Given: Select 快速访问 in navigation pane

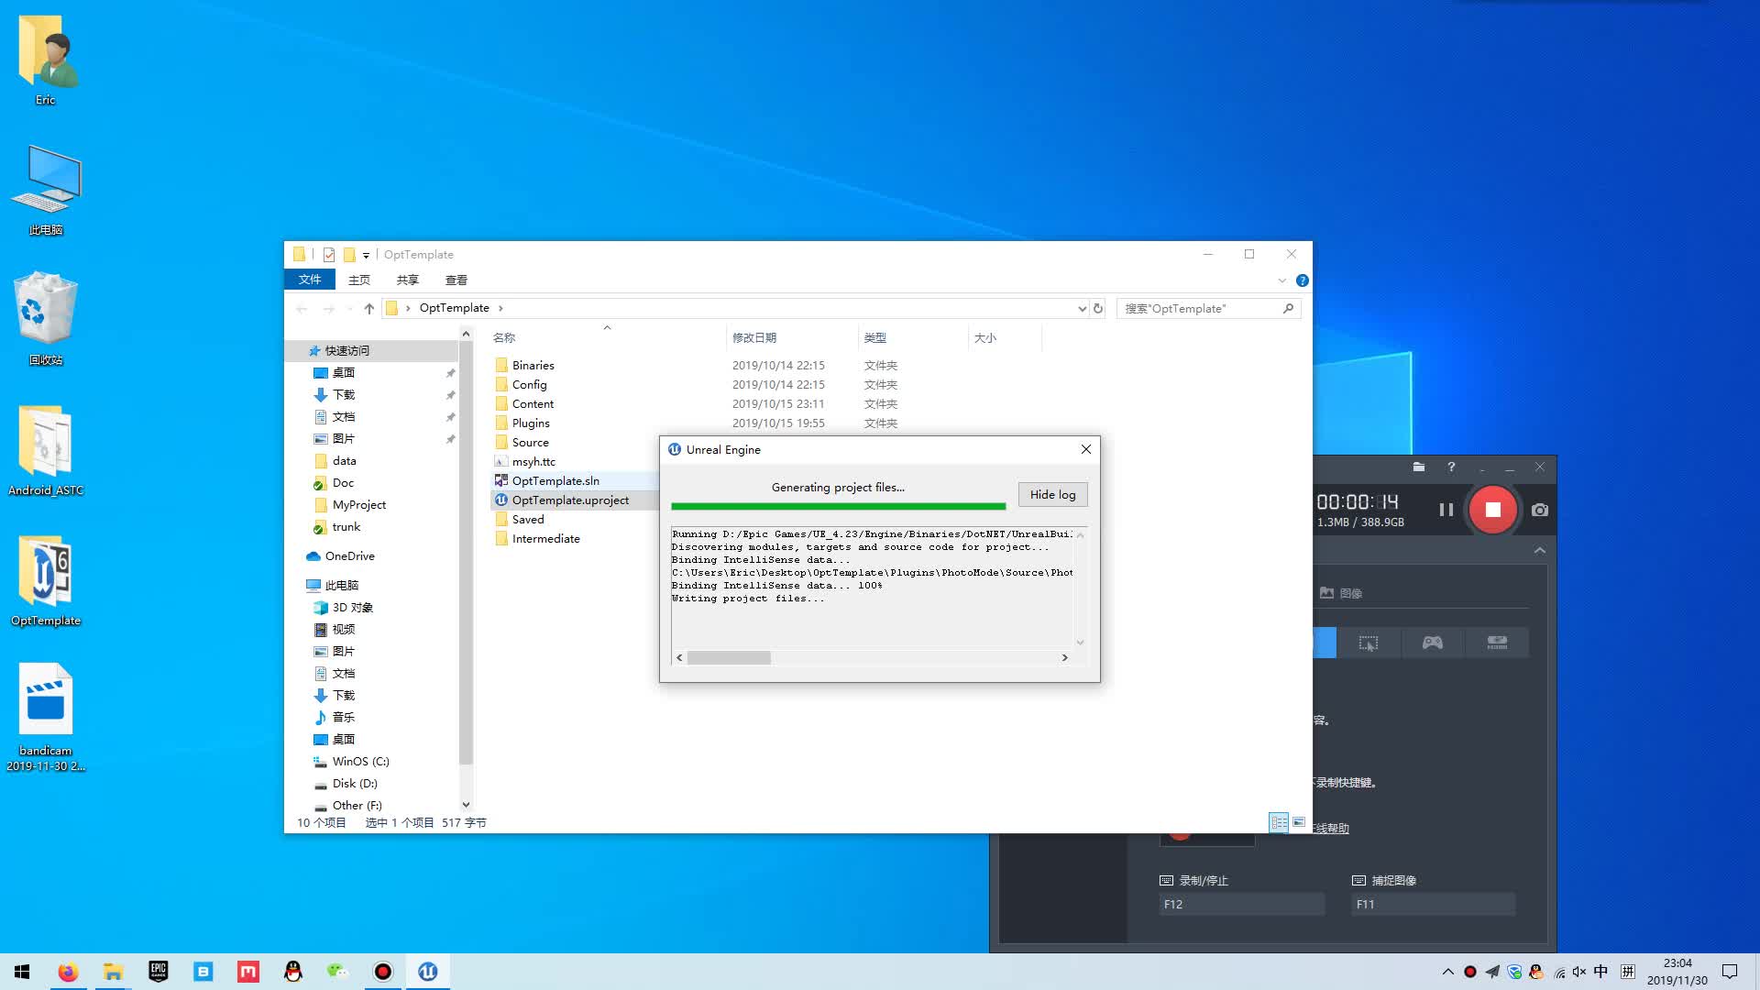Looking at the screenshot, I should pyautogui.click(x=346, y=350).
